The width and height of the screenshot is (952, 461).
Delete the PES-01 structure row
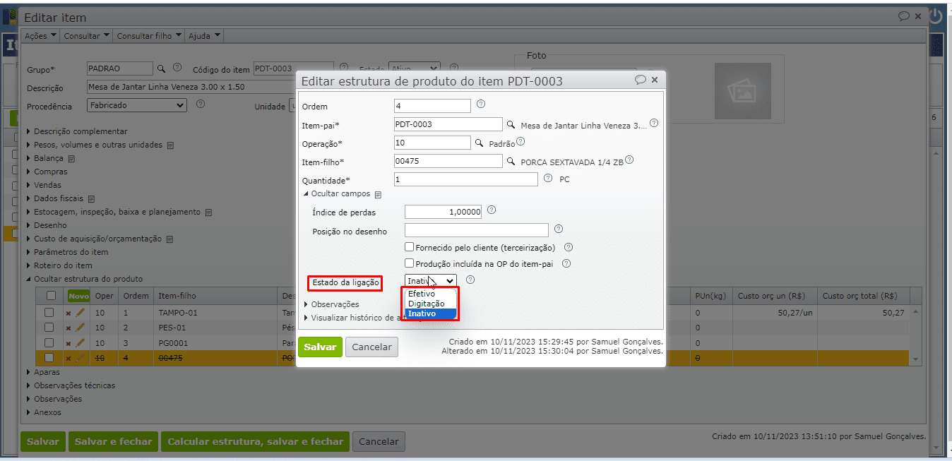coord(69,328)
